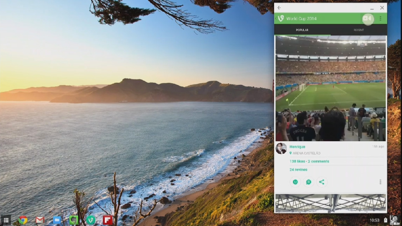Screen dimensions: 402x226
Task: Open the 2 comments link
Action: pyautogui.click(x=318, y=161)
